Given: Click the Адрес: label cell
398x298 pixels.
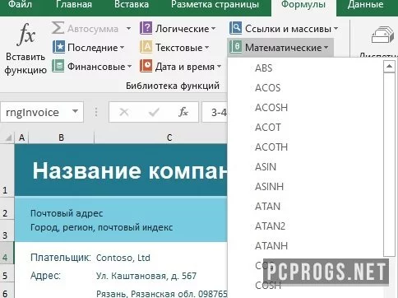Looking at the screenshot, I should (x=45, y=275).
